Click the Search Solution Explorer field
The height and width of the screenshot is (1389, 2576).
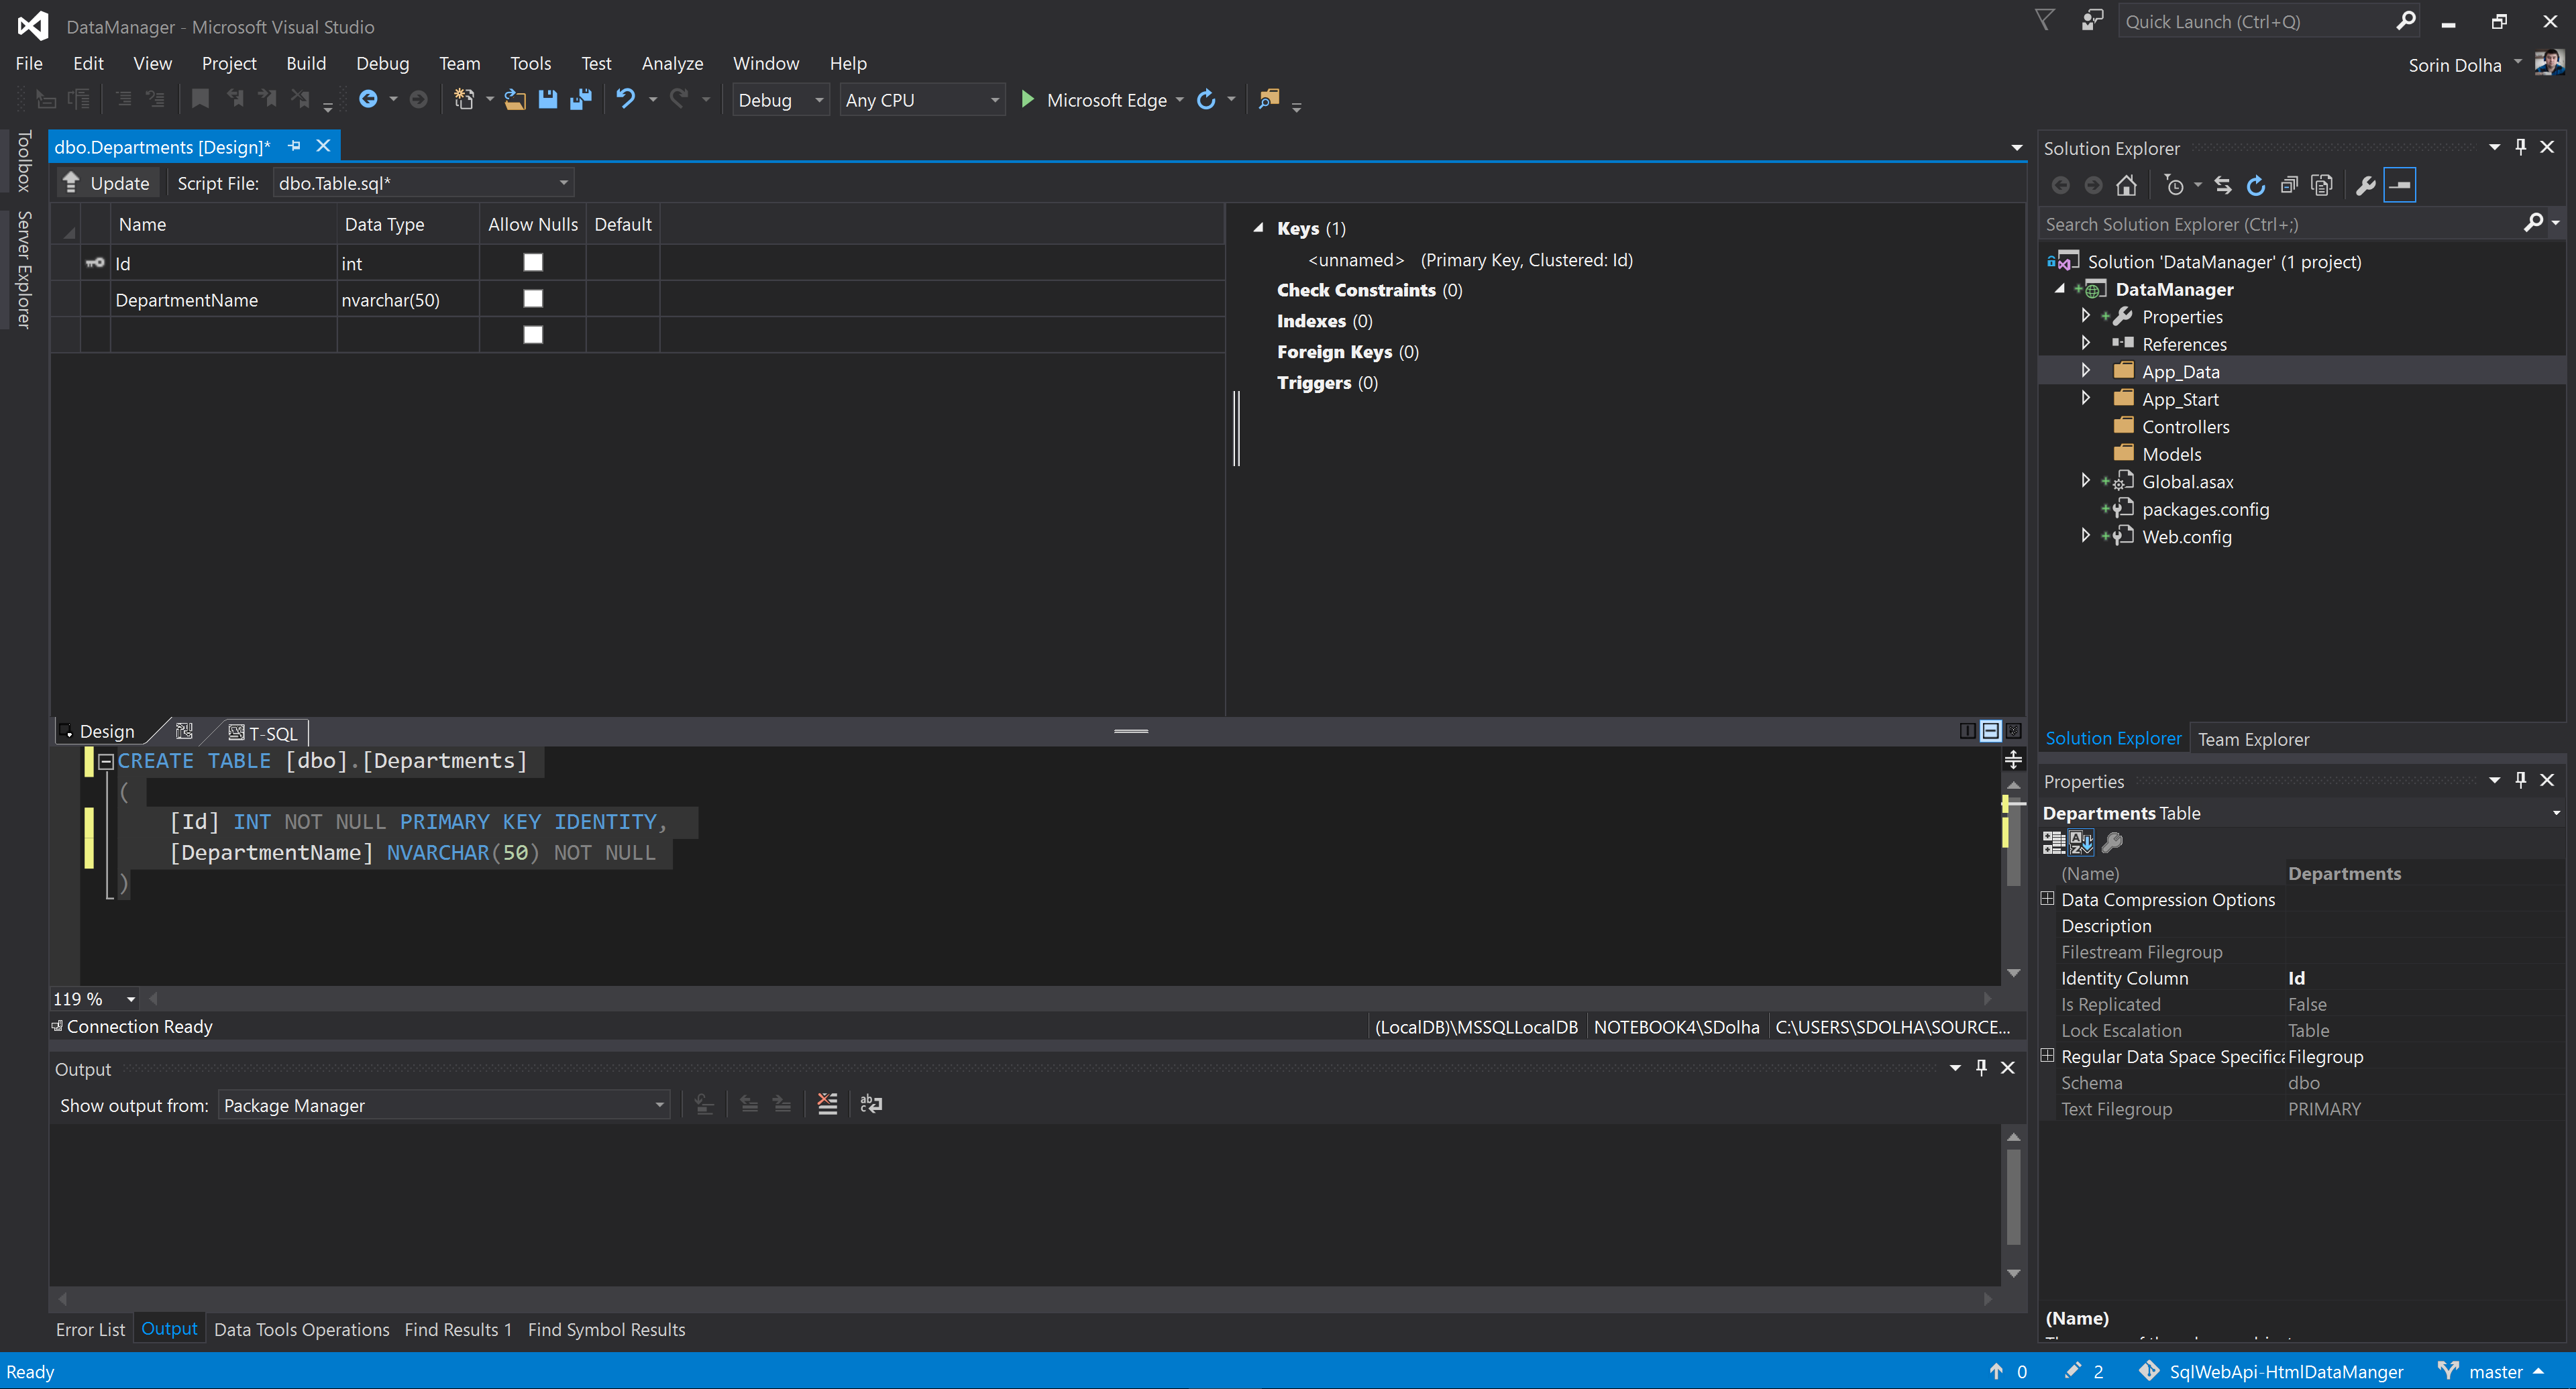(2280, 224)
